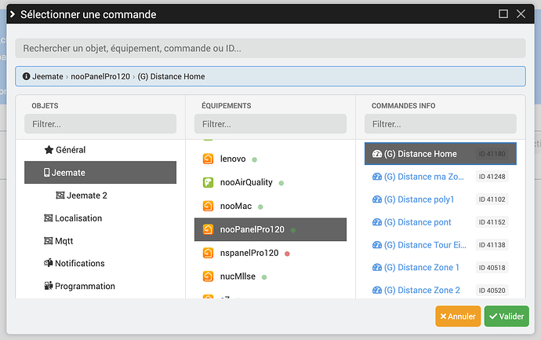Select the Jeemate 2 sub-object
The width and height of the screenshot is (541, 340).
(100, 196)
